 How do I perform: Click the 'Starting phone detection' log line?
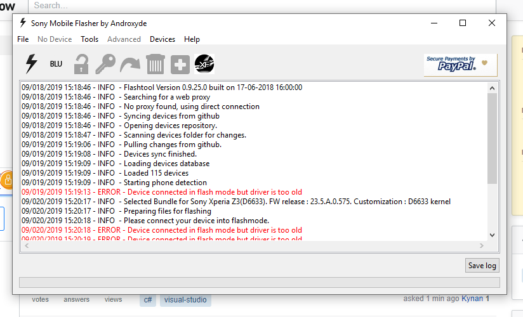(114, 183)
